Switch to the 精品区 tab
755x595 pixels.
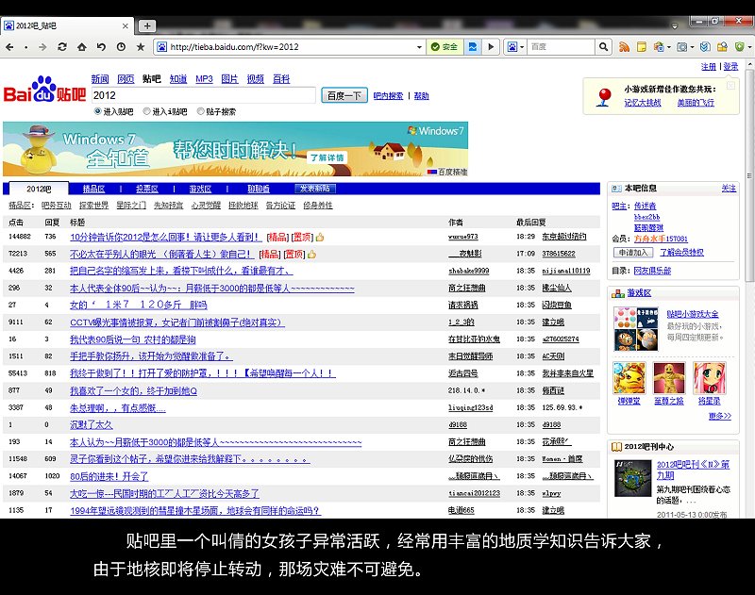pyautogui.click(x=93, y=189)
